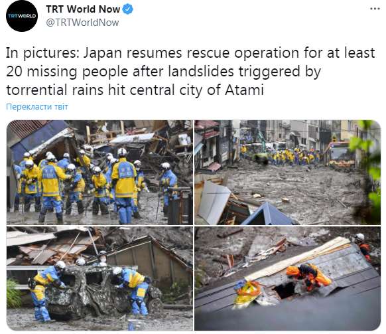Click the wooden planks on the damaged roof

(298, 258)
